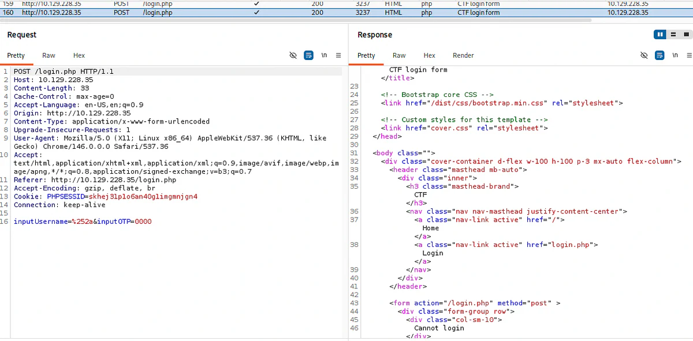Click the 'form-group row' div line

pos(456,312)
